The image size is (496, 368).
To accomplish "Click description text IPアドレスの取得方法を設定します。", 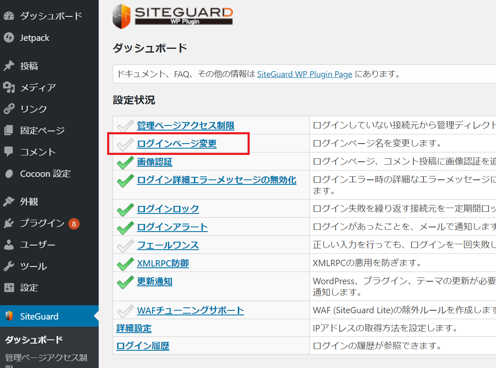I will (x=386, y=328).
